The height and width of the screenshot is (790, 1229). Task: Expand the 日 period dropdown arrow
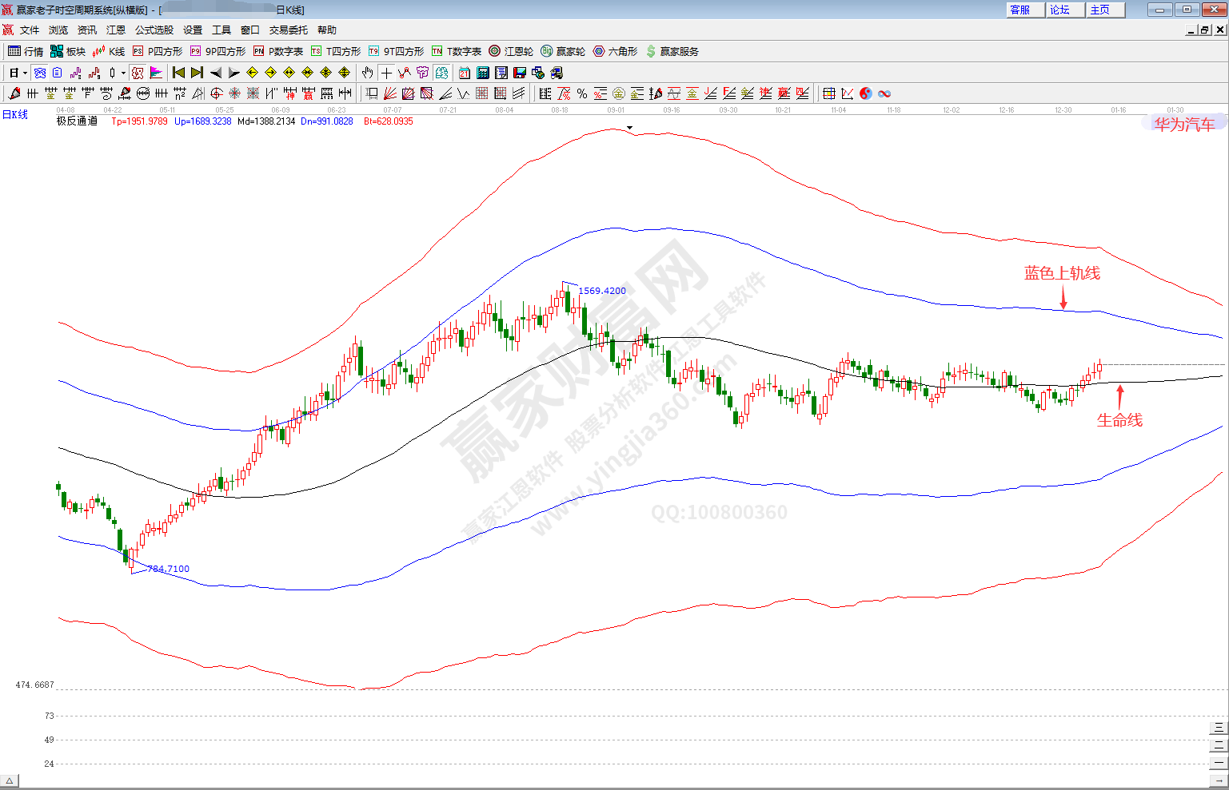(25, 73)
